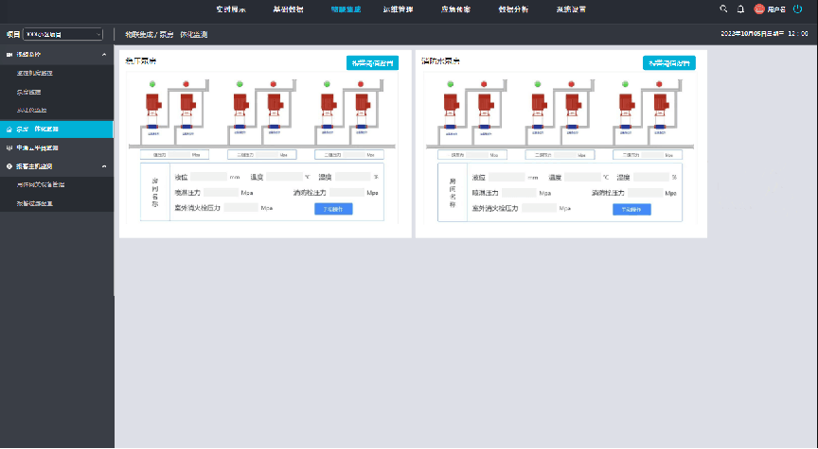Click the 湿度 field in 稳压泵房
The image size is (818, 449).
pyautogui.click(x=352, y=177)
